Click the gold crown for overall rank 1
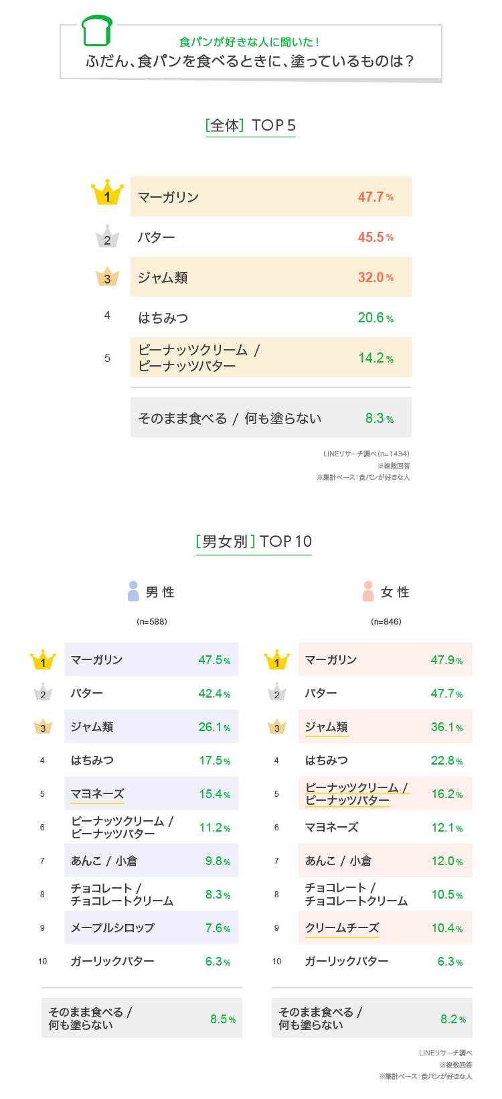 point(107,194)
